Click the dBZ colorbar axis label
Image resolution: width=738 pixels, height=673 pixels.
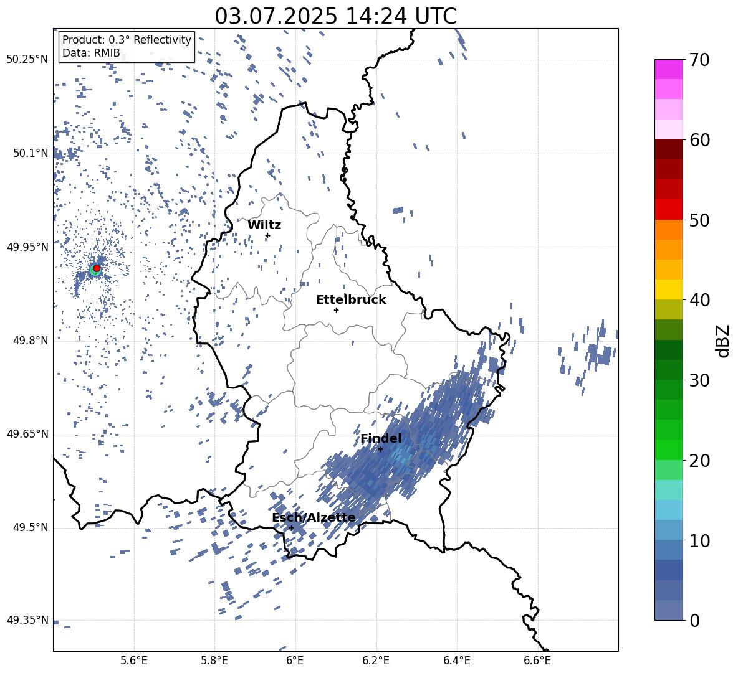[724, 341]
